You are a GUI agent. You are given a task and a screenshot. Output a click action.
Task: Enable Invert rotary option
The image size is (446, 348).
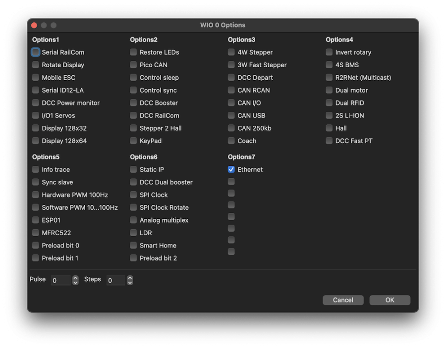329,52
